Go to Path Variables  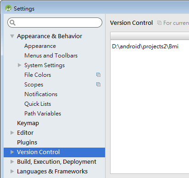pos(43,114)
